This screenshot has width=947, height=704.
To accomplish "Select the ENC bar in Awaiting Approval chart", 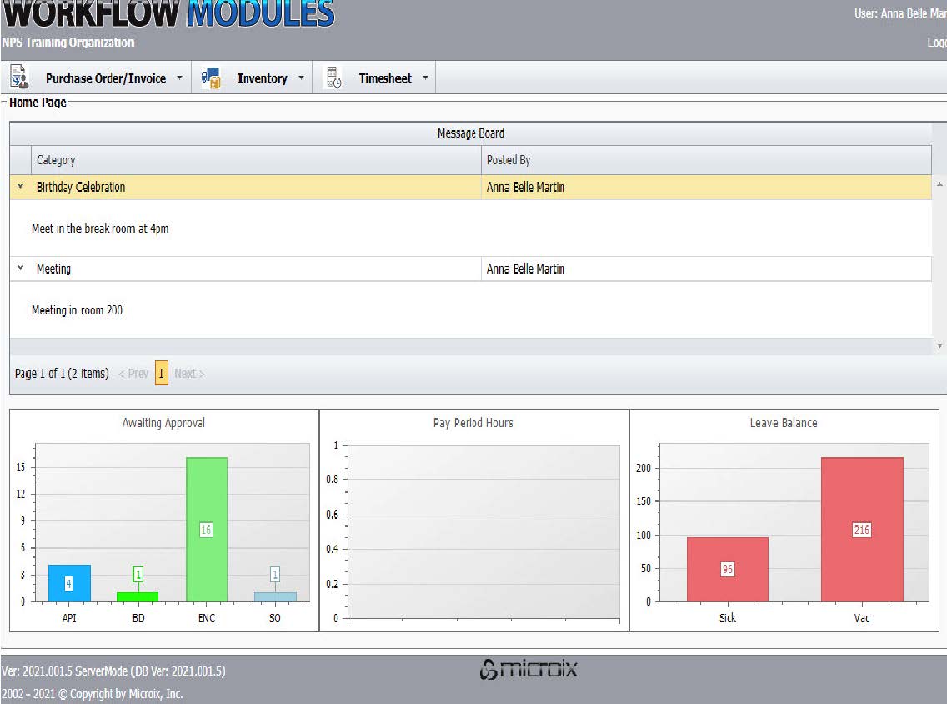I will [x=206, y=530].
